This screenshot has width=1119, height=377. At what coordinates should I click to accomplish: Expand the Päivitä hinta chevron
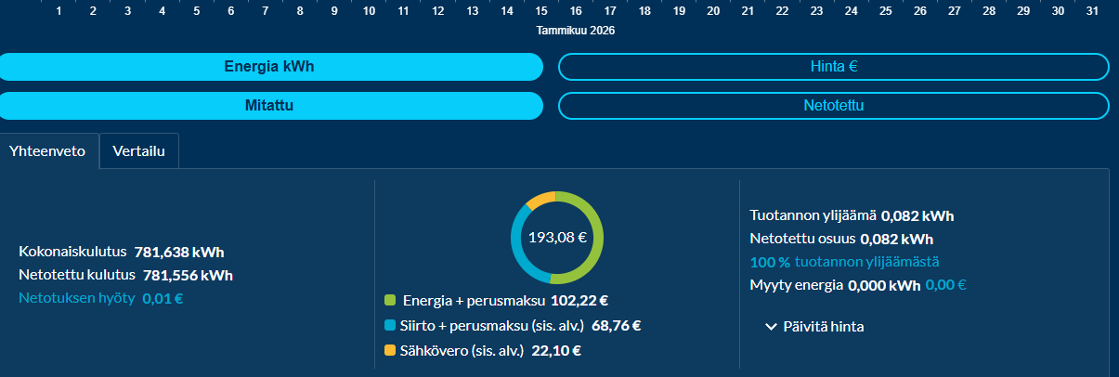pos(771,327)
